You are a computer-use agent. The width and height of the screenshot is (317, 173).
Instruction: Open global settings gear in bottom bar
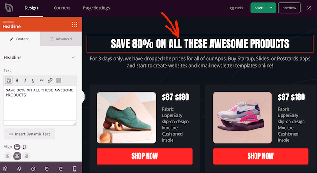[5, 169]
